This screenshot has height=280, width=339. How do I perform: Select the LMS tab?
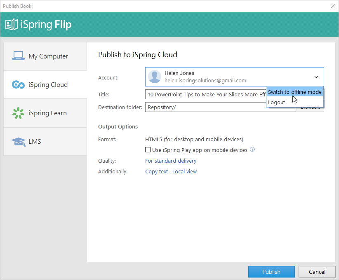pos(45,142)
